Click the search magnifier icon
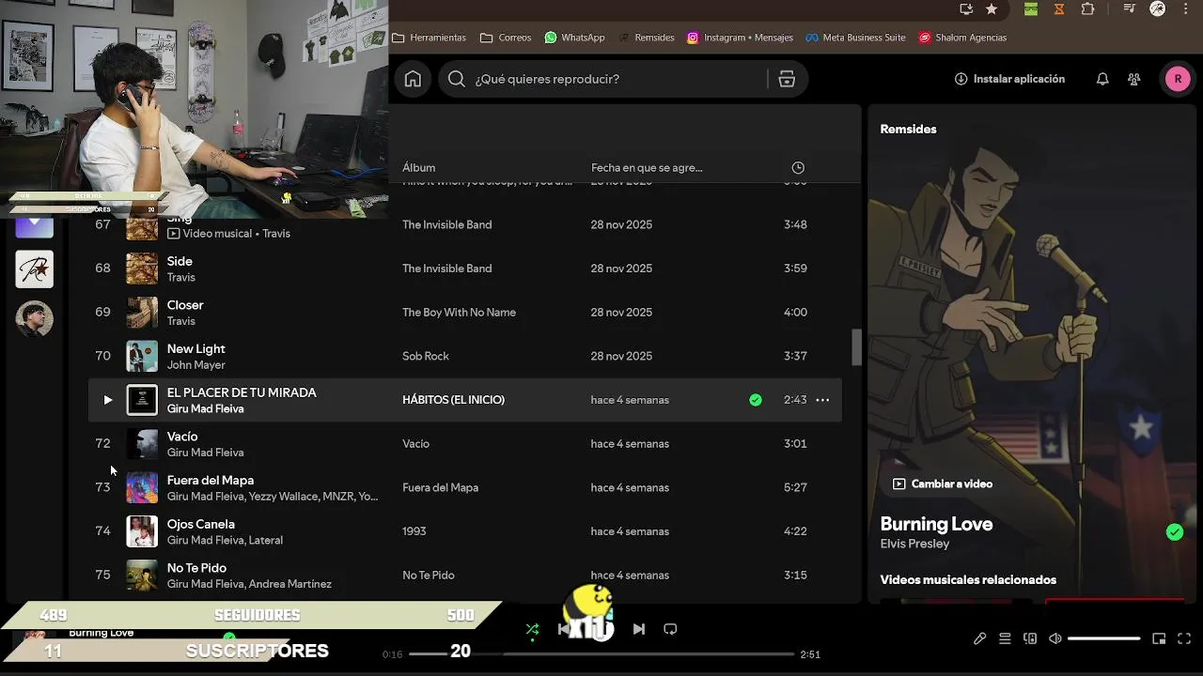 457,79
